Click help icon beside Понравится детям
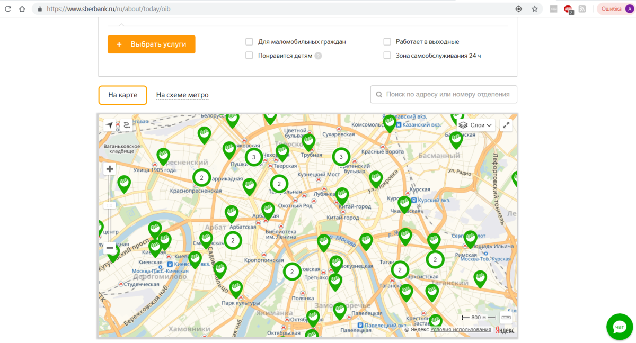This screenshot has height=343, width=636. coord(318,56)
